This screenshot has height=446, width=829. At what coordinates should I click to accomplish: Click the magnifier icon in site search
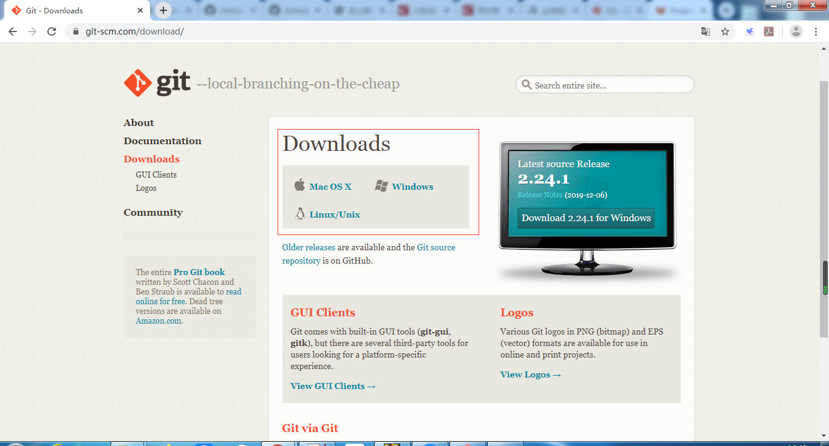[525, 85]
